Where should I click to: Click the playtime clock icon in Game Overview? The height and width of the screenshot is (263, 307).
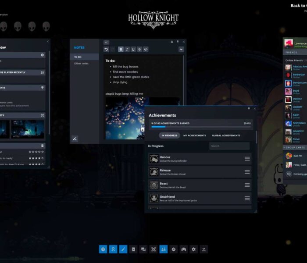coord(42,55)
